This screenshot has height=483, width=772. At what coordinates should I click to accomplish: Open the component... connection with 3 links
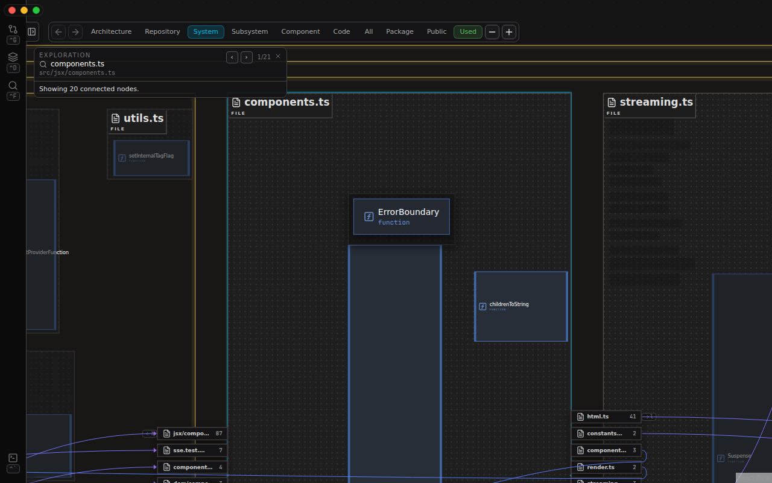point(606,450)
